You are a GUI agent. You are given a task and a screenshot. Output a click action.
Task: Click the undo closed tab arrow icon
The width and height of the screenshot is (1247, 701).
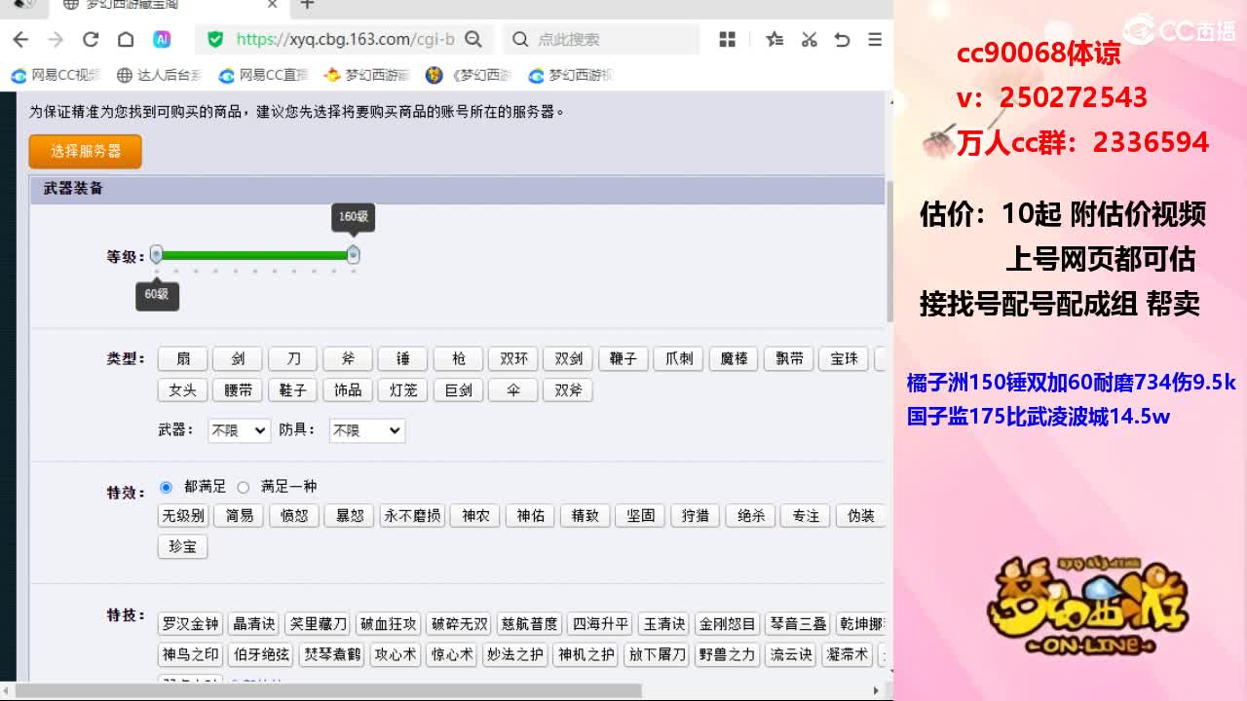point(843,39)
